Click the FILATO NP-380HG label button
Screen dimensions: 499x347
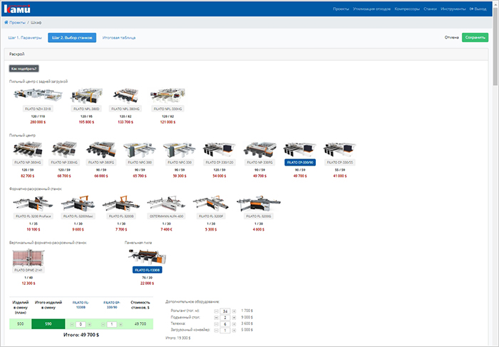pos(28,162)
